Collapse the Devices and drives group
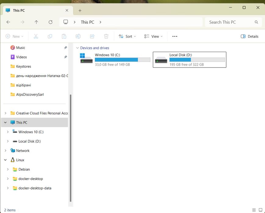 77,48
